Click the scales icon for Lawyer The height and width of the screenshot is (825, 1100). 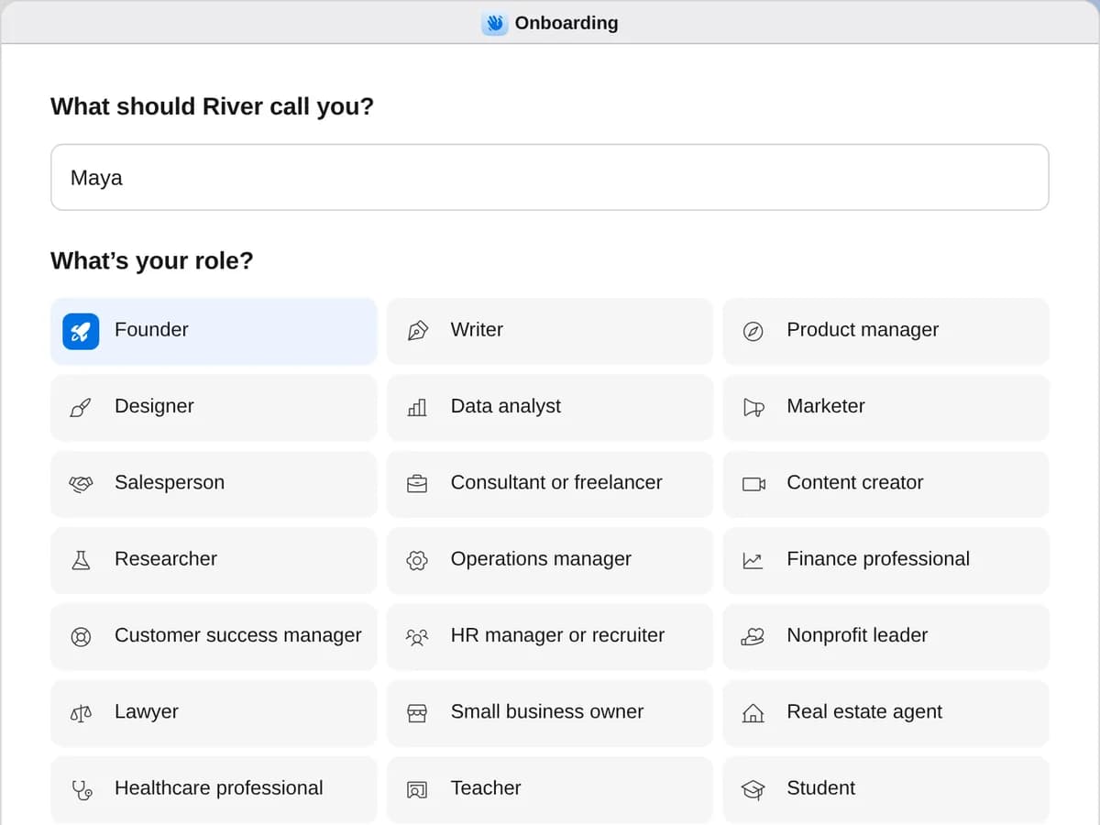point(81,712)
